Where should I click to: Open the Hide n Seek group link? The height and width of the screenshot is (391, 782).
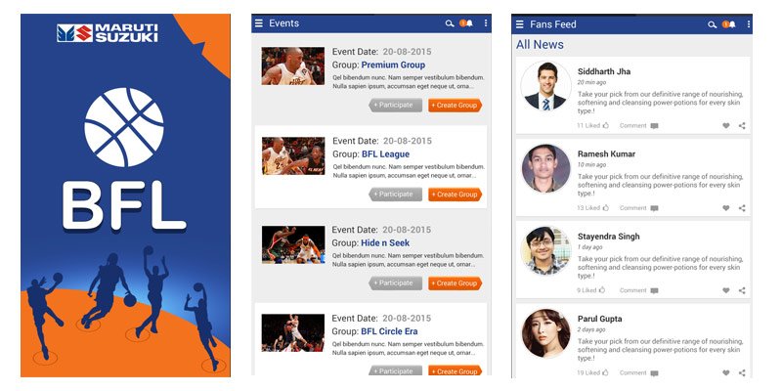(385, 242)
